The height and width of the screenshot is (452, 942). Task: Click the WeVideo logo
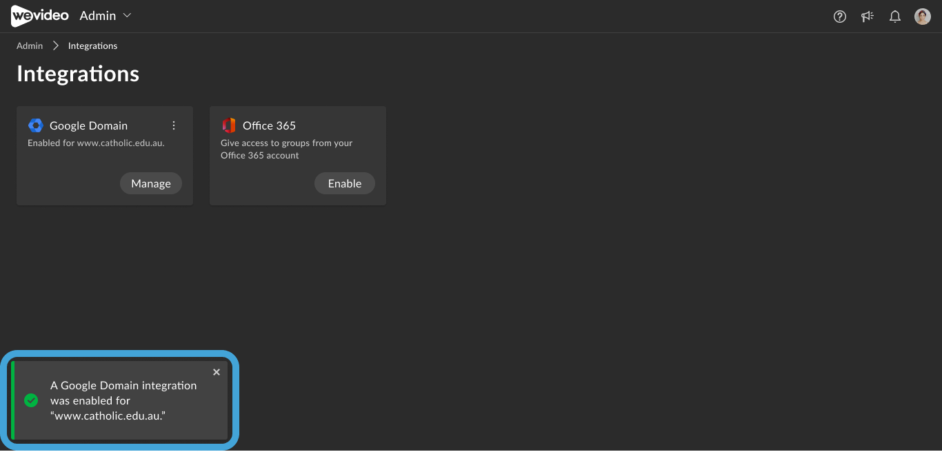[x=40, y=16]
